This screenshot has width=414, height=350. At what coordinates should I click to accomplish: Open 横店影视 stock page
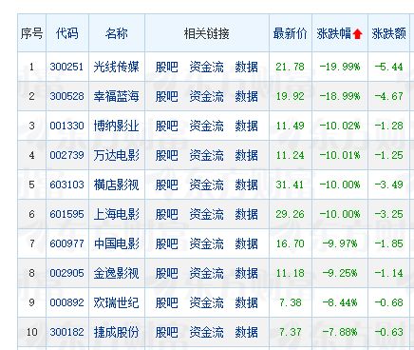(x=116, y=185)
